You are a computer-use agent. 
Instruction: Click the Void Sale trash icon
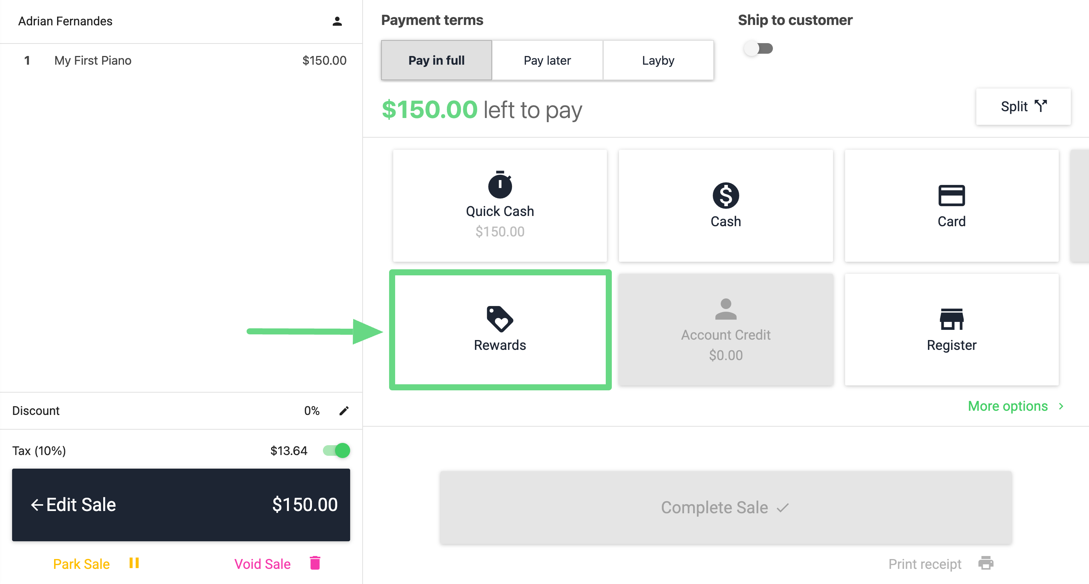tap(315, 563)
